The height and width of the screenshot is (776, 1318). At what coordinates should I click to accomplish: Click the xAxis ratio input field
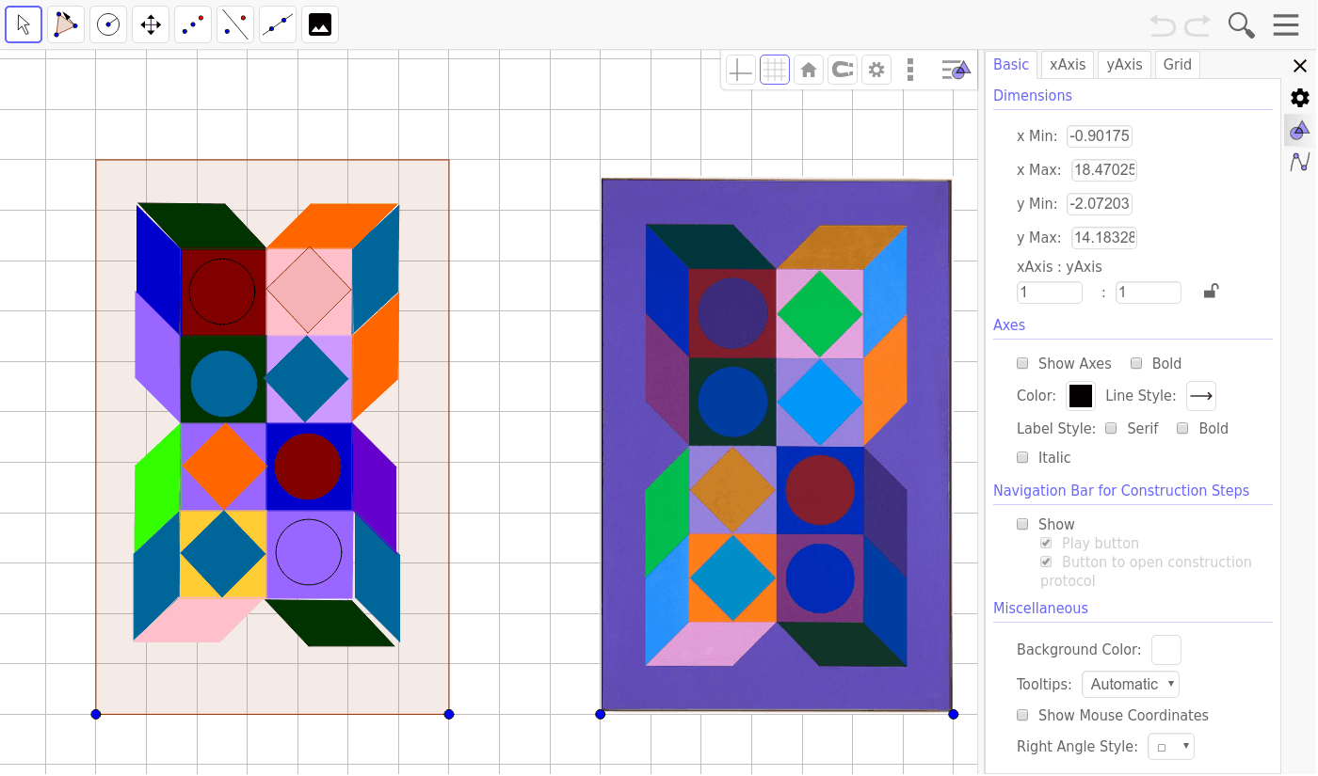(1050, 293)
